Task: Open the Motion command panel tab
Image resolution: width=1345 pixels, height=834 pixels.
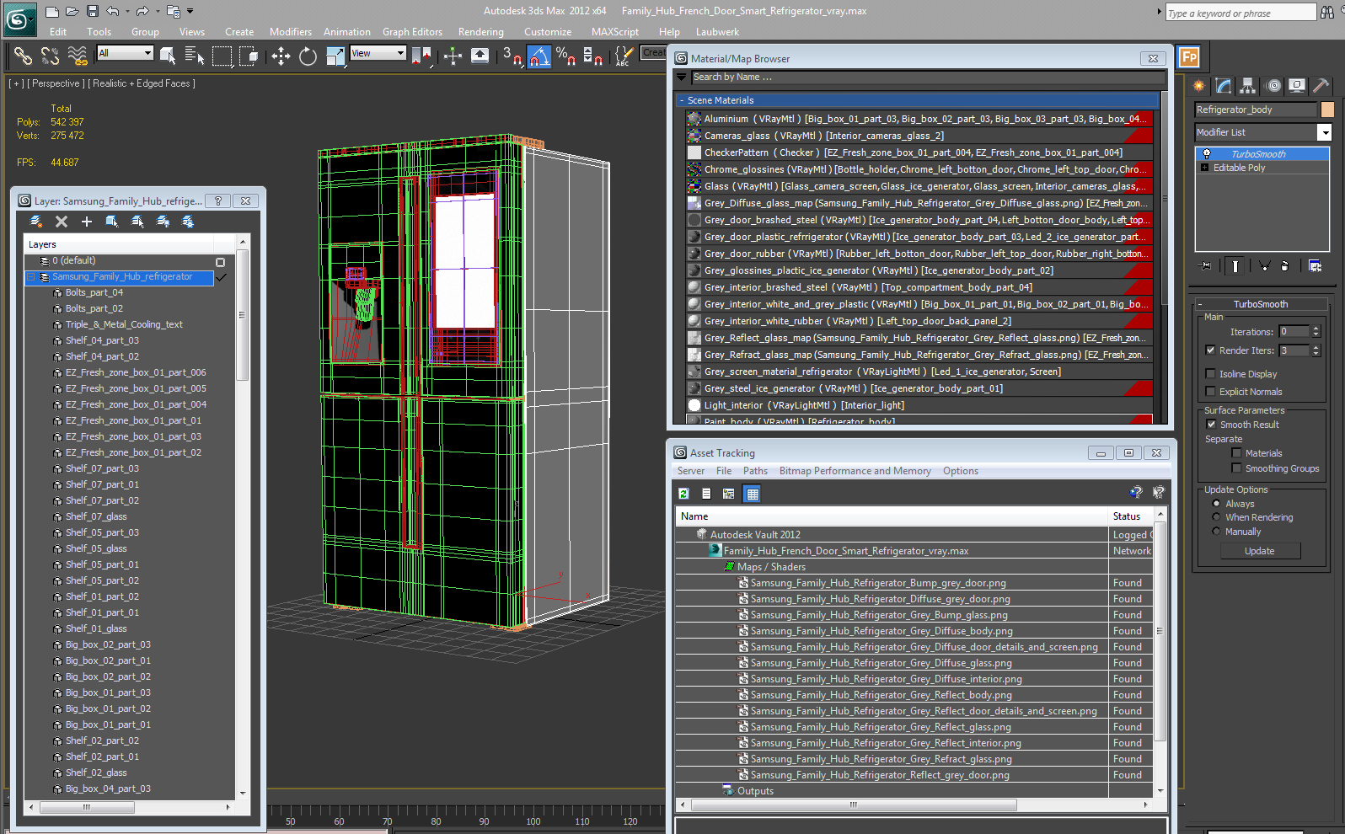Action: tap(1273, 86)
